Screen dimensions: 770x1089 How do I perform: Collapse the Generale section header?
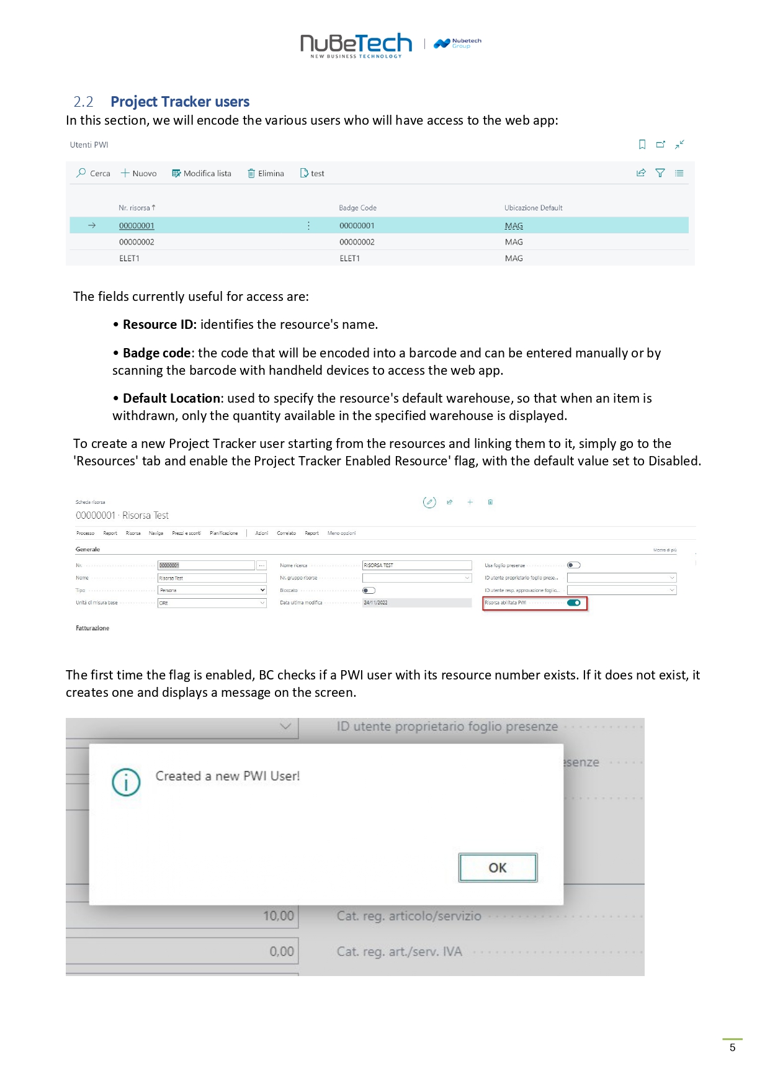[x=87, y=549]
